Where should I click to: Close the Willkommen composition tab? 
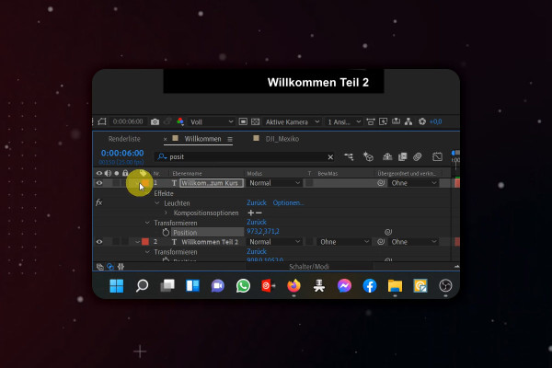(x=165, y=140)
